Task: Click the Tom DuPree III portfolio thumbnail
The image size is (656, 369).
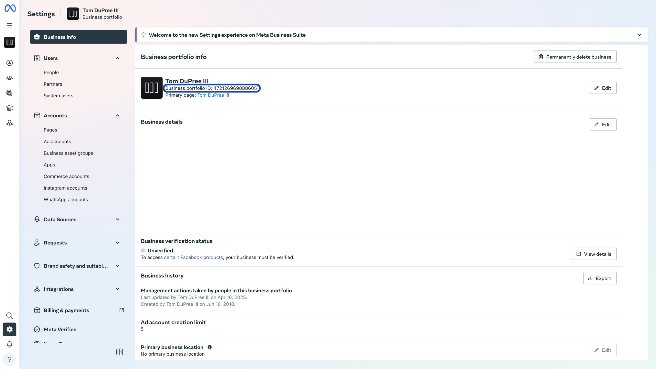Action: [151, 88]
